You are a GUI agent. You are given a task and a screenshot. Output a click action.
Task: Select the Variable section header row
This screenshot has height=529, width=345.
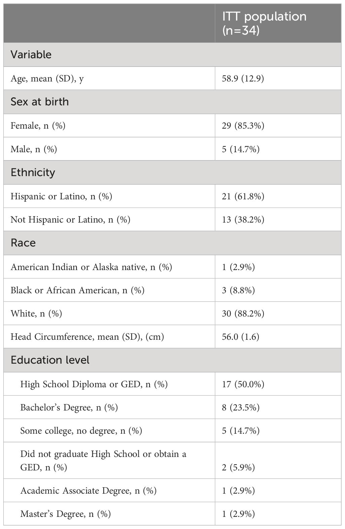pos(172,55)
